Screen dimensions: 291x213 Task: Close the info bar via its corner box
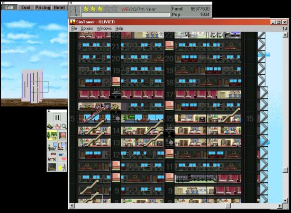[x=71, y=3]
